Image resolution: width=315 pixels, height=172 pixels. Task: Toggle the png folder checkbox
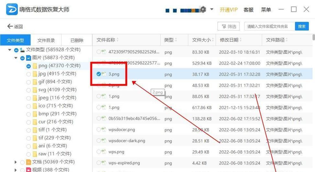(x=28, y=66)
